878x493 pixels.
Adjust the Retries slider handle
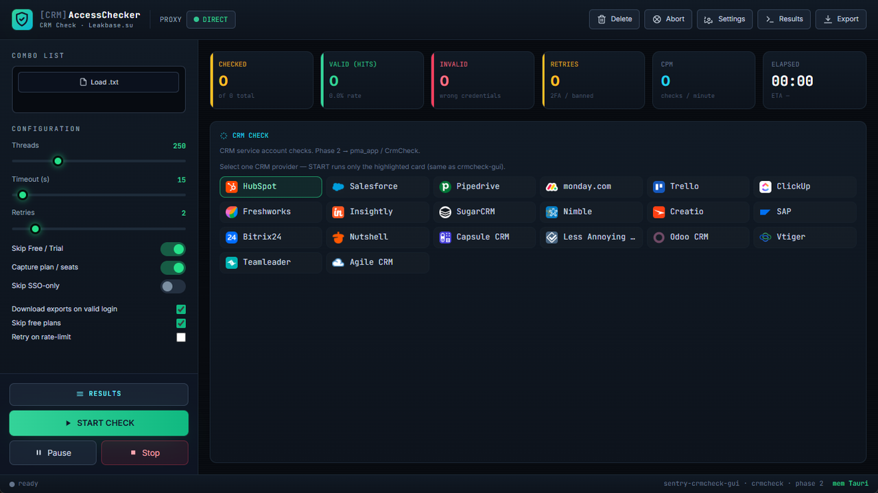[x=35, y=229]
